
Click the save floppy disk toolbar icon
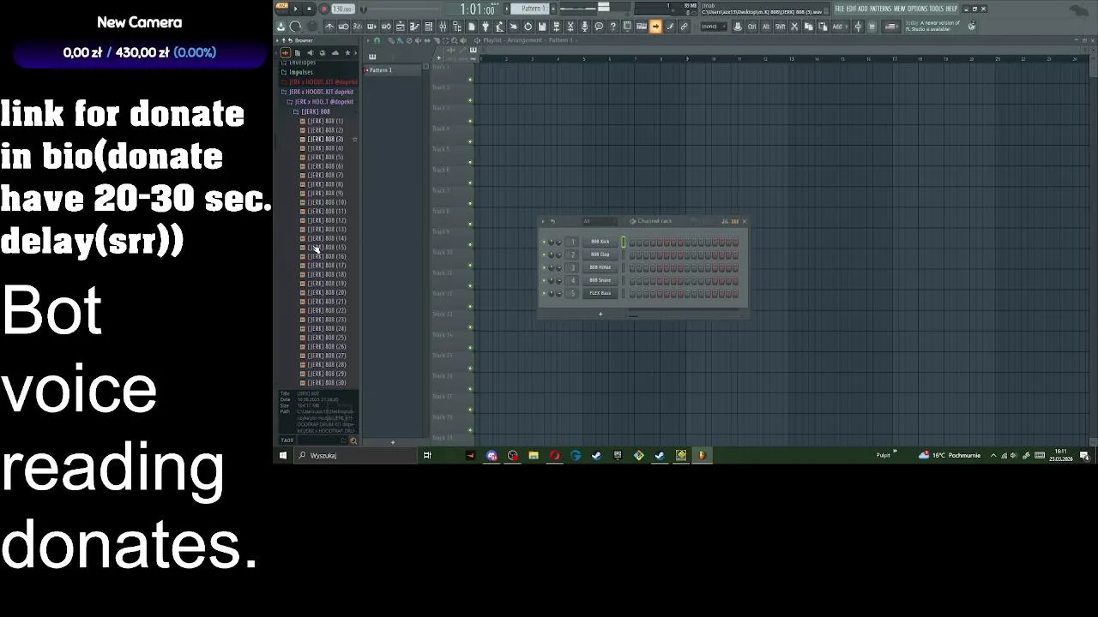point(541,27)
